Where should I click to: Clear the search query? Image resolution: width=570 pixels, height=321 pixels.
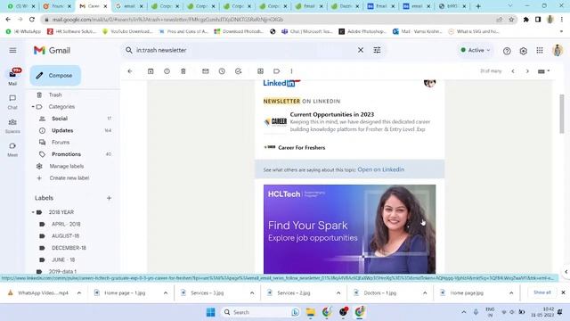coord(360,50)
